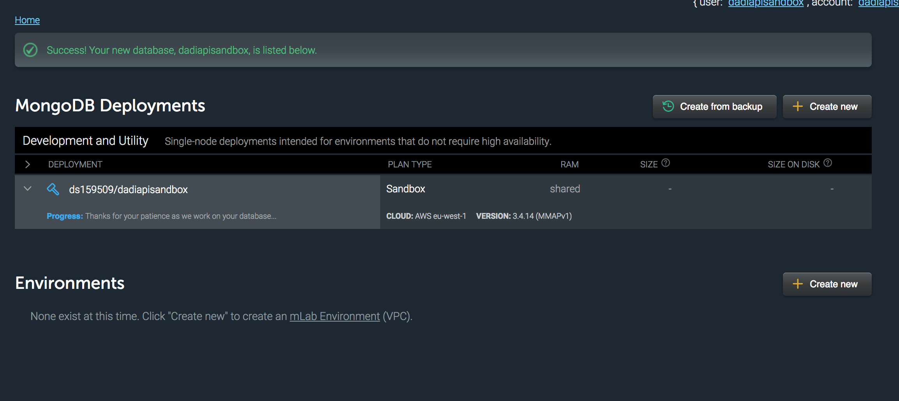Open the ds159509/dadiapisandbox deployment
Viewport: 899px width, 401px height.
[128, 190]
